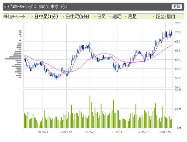
Task: Click the orange arrow before 日中足(1分)
Action: coord(32,17)
